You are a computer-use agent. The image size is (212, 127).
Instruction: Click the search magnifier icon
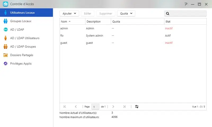click(x=168, y=14)
